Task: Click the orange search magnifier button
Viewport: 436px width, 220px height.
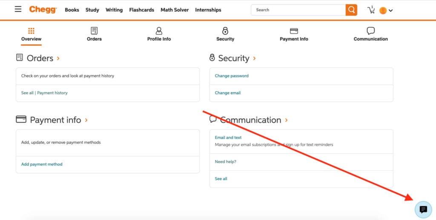Action: [351, 10]
